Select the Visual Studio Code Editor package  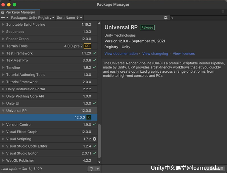(49, 146)
